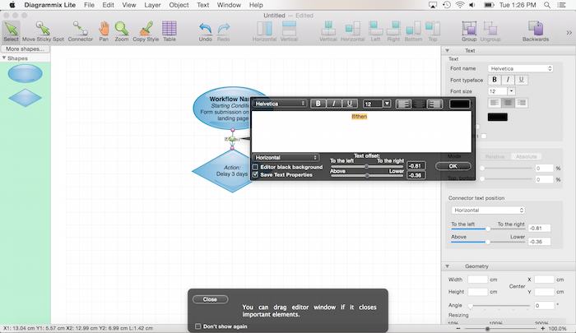Insert a Table from toolbar

point(170,31)
